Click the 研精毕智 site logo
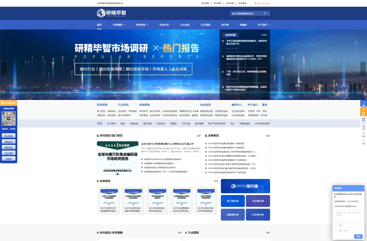The height and width of the screenshot is (241, 367). [x=111, y=13]
